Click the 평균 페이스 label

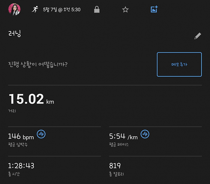(x=119, y=145)
